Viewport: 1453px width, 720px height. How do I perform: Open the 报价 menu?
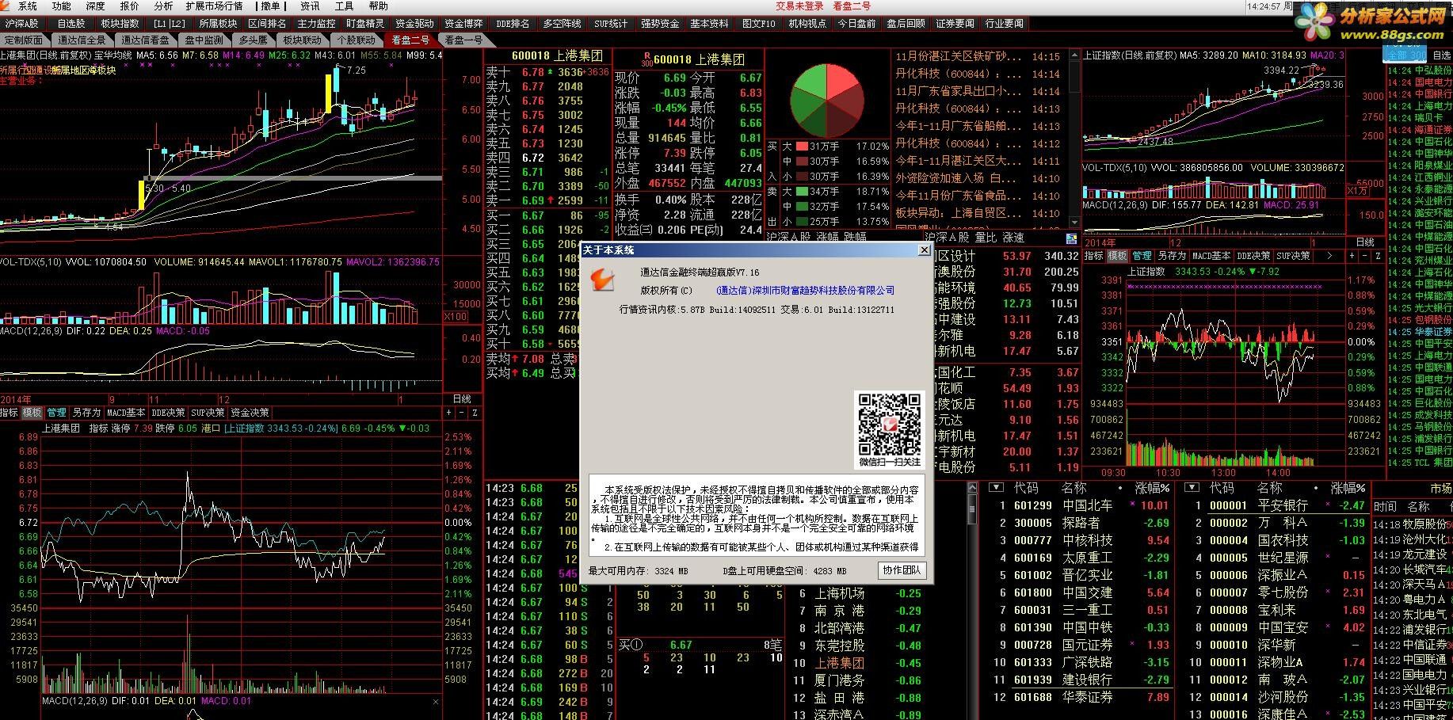(129, 6)
